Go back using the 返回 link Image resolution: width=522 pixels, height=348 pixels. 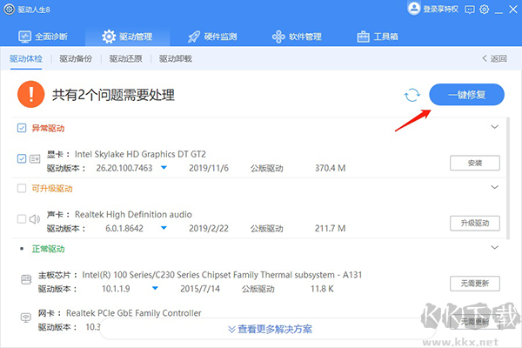point(494,58)
